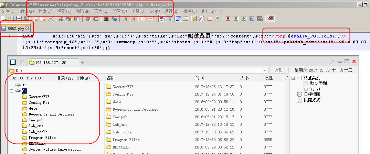Screen dimensions: 370x154
Task: Click the 读取 button
Action: click(278, 70)
